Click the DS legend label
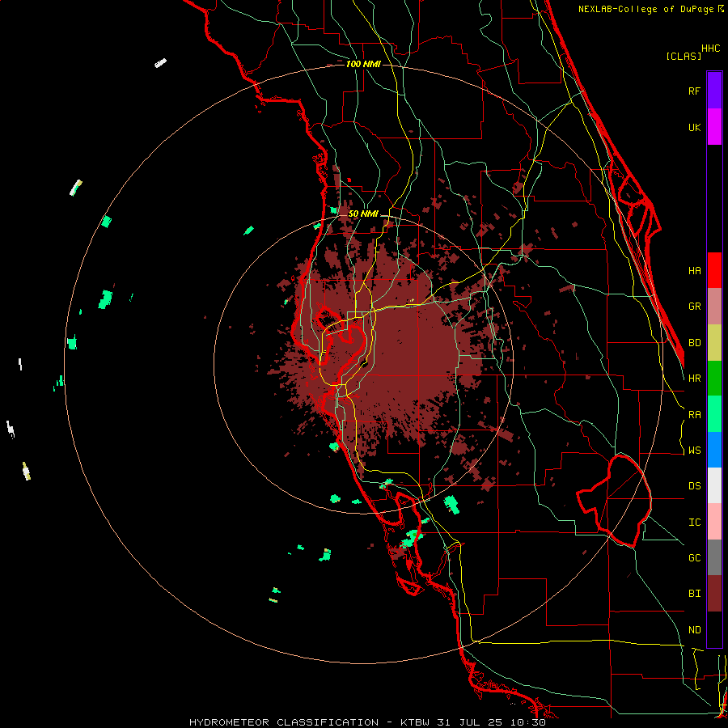The width and height of the screenshot is (728, 728). [694, 486]
